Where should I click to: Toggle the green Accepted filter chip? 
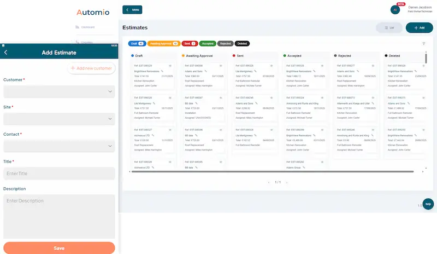208,44
